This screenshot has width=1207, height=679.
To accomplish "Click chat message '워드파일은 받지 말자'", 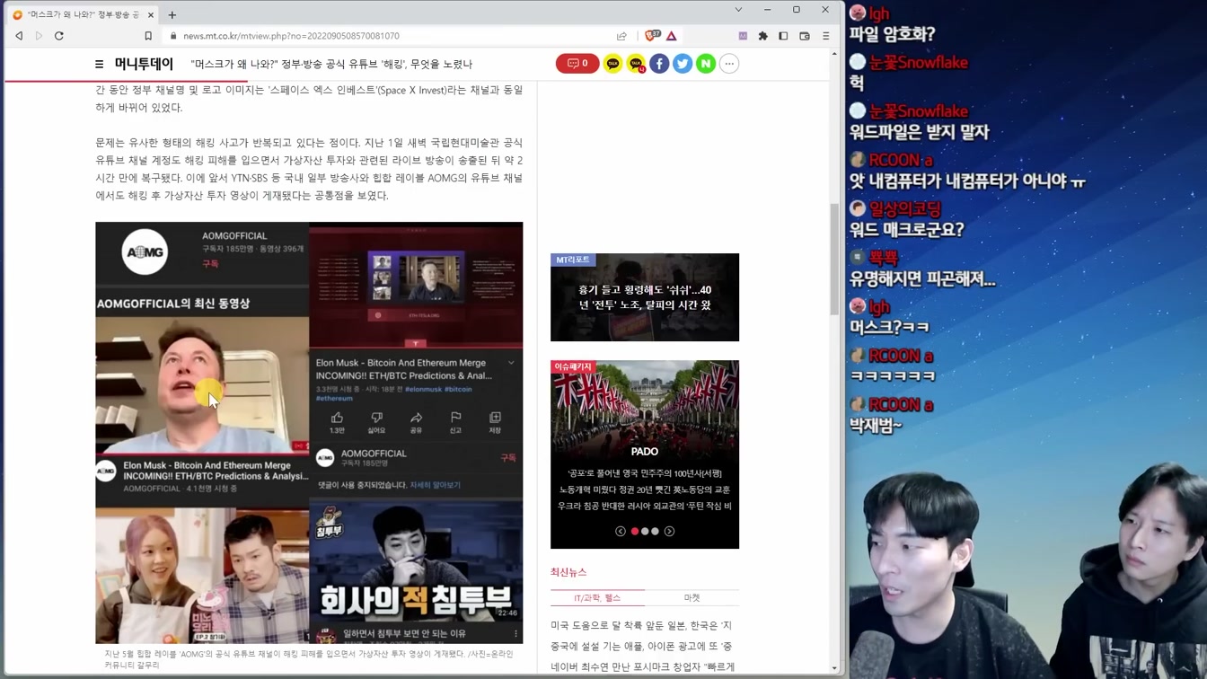I will tap(919, 132).
